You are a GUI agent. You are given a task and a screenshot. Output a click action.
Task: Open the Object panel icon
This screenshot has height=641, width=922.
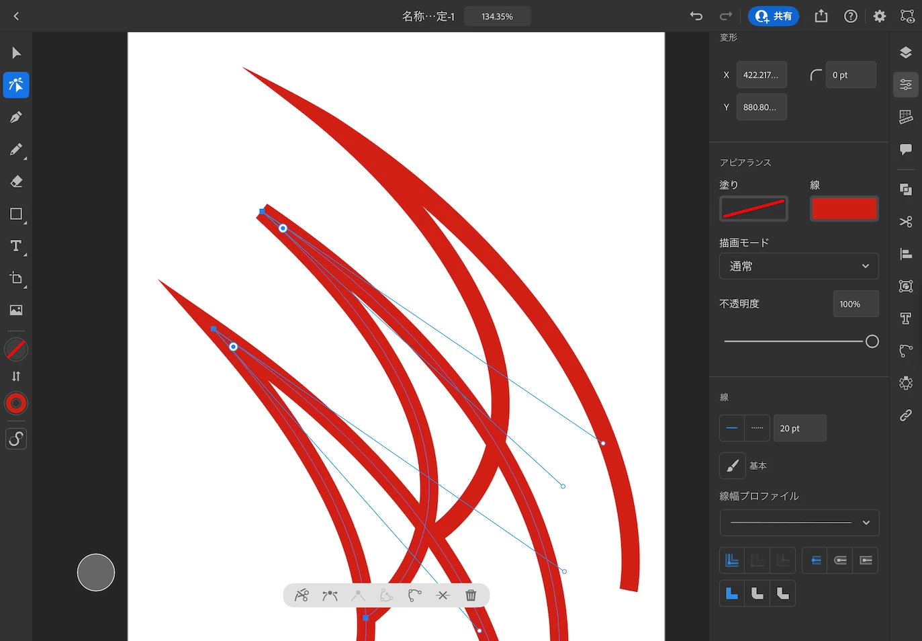pos(906,286)
